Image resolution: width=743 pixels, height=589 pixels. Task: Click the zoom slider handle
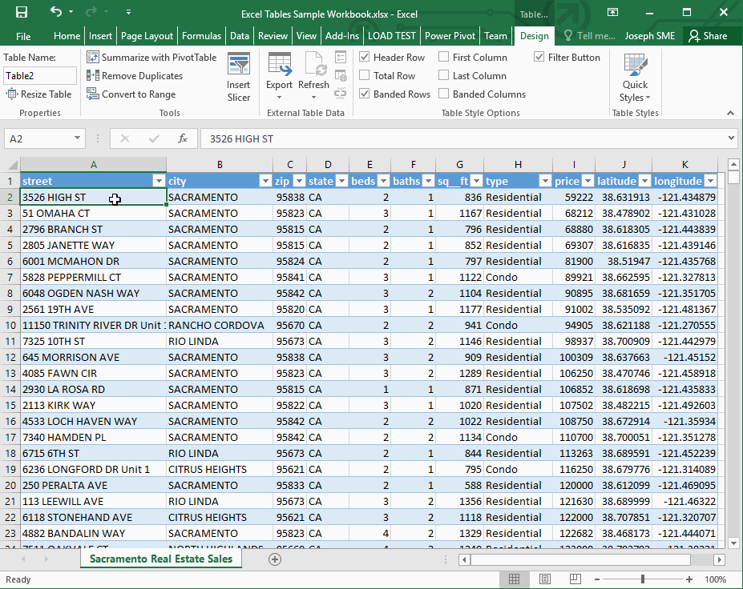click(642, 579)
